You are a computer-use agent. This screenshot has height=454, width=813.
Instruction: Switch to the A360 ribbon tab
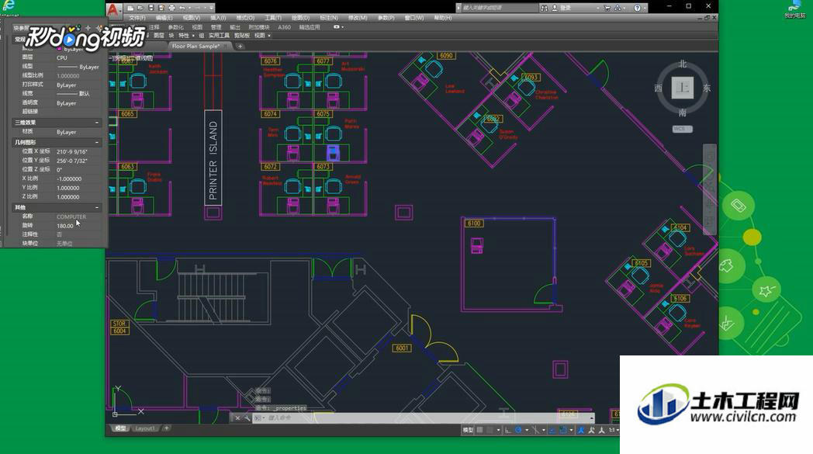click(x=284, y=27)
